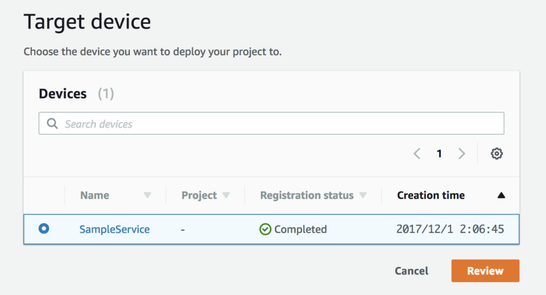Image resolution: width=546 pixels, height=295 pixels.
Task: Focus the Search devices field
Action: [271, 123]
